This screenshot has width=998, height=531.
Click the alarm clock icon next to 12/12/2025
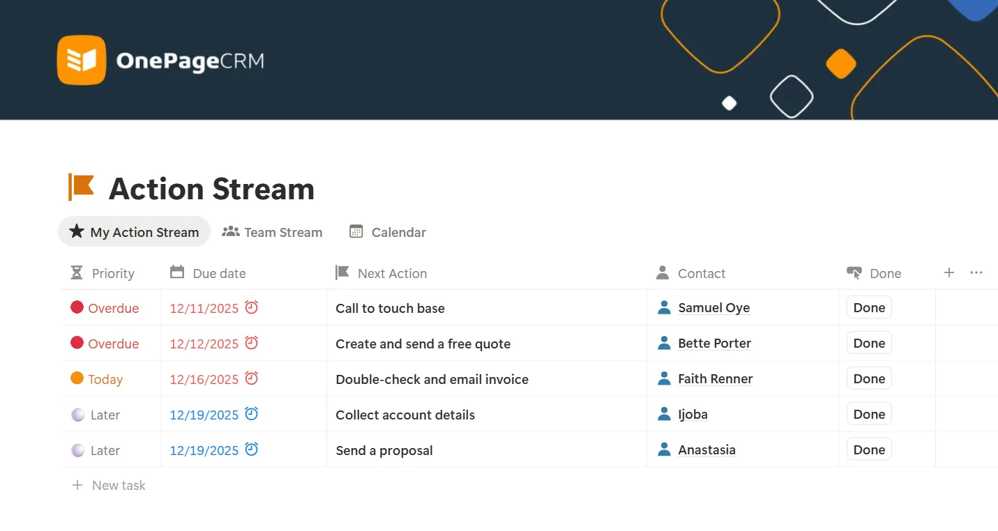click(252, 342)
